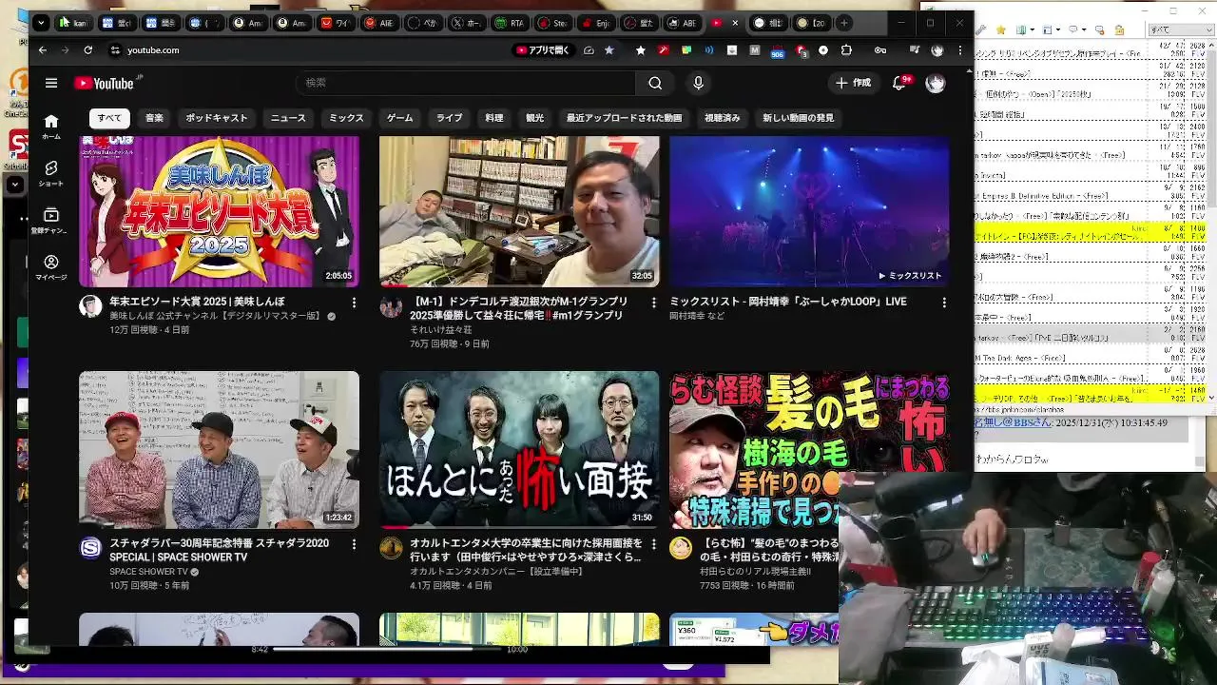Screen dimensions: 1217x685
Task: Open more options for ドンデコルテ渡辺銀次 M-1 video
Action: point(653,303)
